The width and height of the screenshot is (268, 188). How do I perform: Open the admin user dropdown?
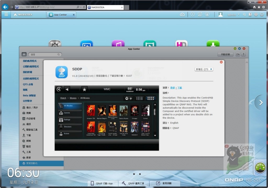(233, 15)
